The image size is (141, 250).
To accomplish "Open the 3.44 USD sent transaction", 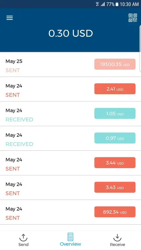I will [x=70, y=163].
